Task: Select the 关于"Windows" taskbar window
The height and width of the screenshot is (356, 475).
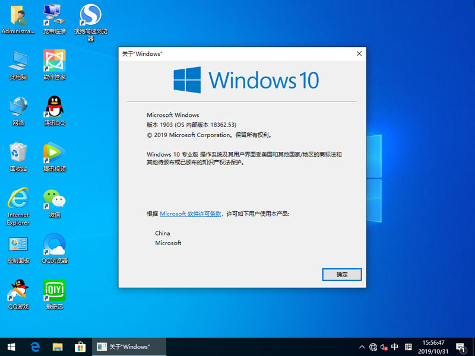Action: click(x=128, y=347)
